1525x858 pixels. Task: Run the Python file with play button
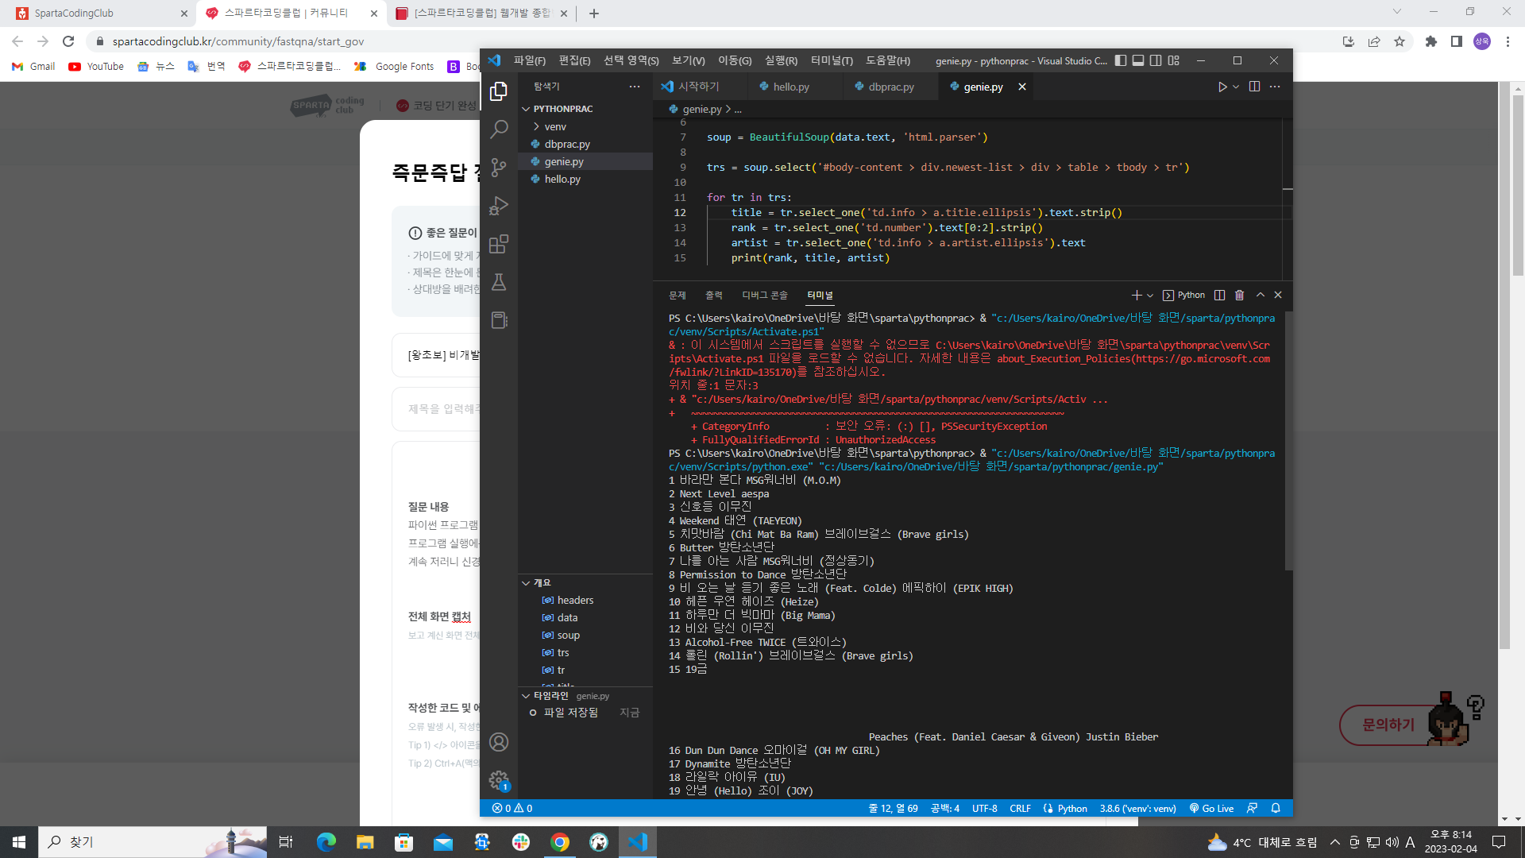click(1222, 87)
